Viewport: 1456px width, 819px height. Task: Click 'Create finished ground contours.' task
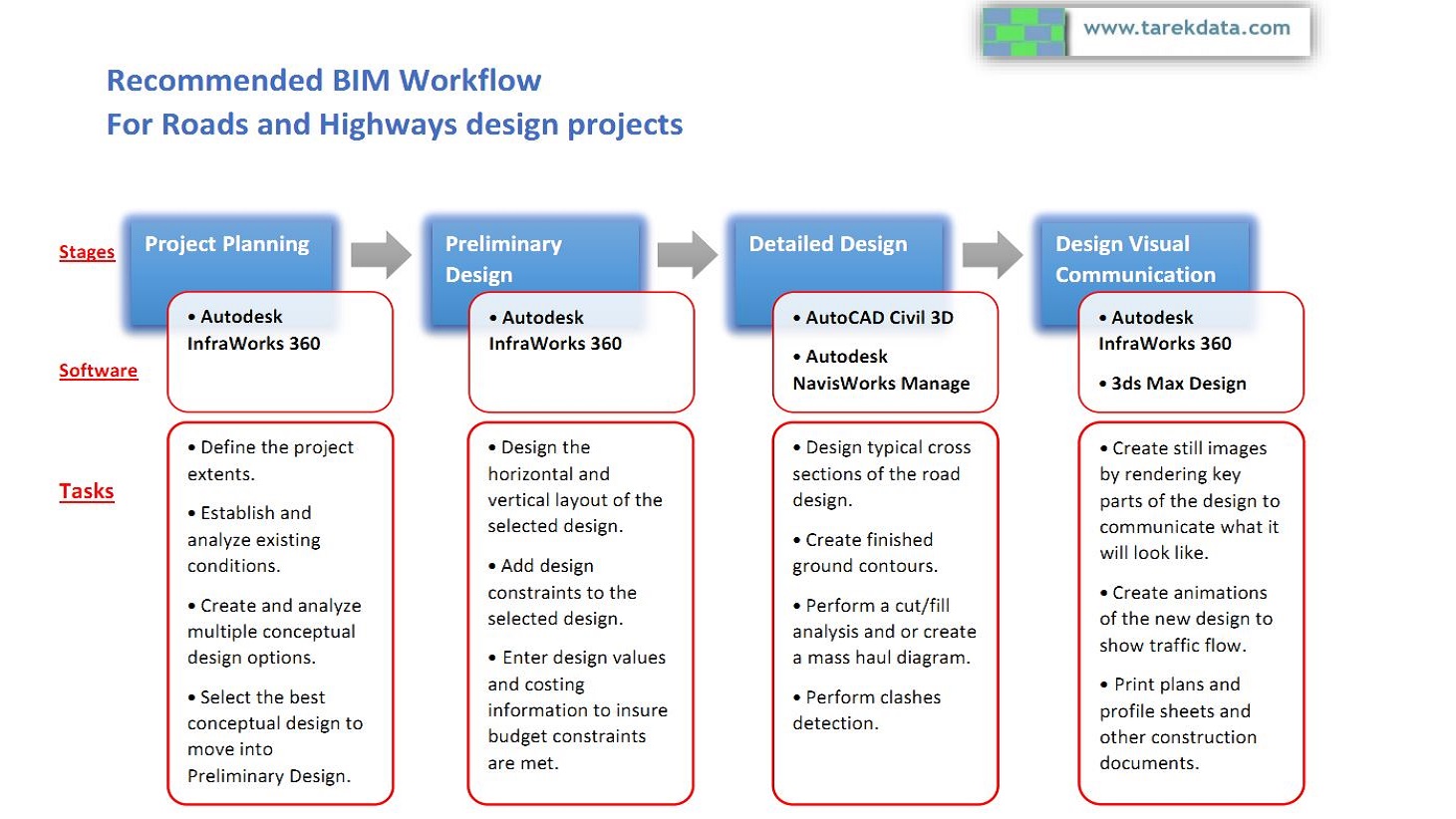pyautogui.click(x=865, y=552)
